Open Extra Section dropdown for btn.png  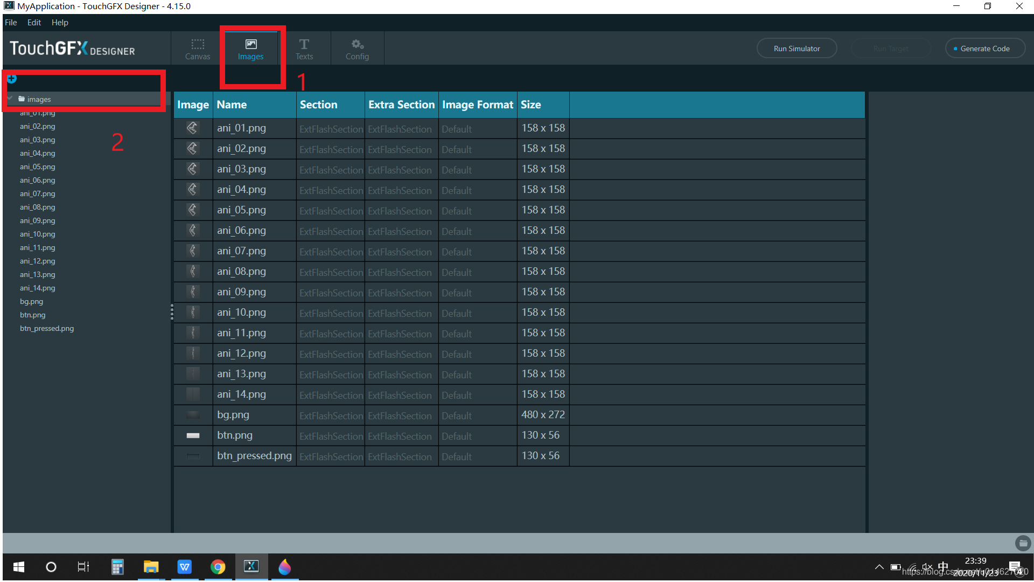(401, 436)
